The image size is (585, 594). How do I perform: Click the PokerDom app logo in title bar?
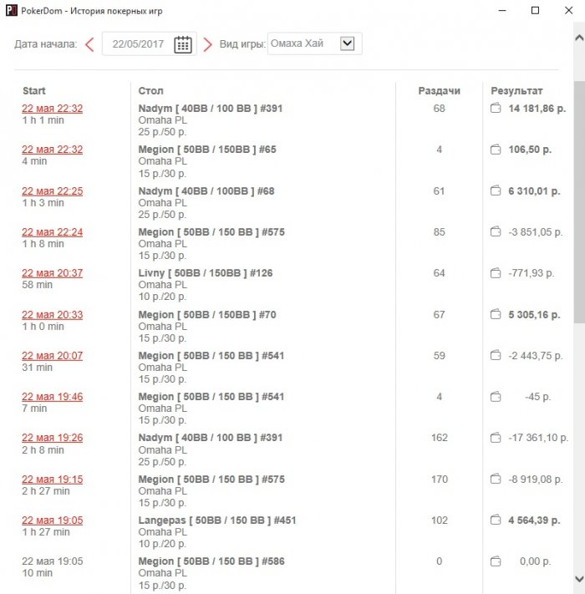(12, 11)
